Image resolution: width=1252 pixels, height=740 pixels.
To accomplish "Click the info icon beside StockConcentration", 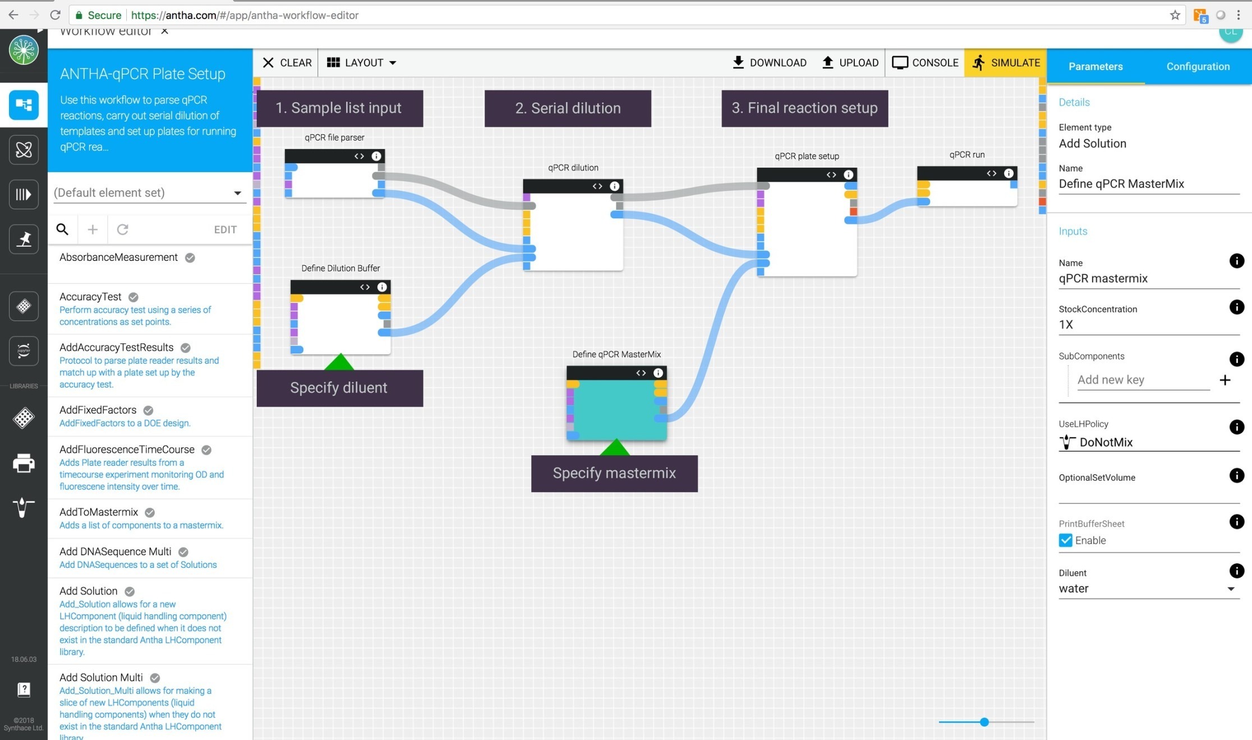I will [1236, 307].
